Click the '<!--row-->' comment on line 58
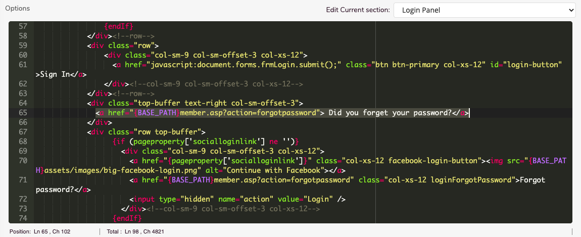The width and height of the screenshot is (581, 237). point(133,36)
